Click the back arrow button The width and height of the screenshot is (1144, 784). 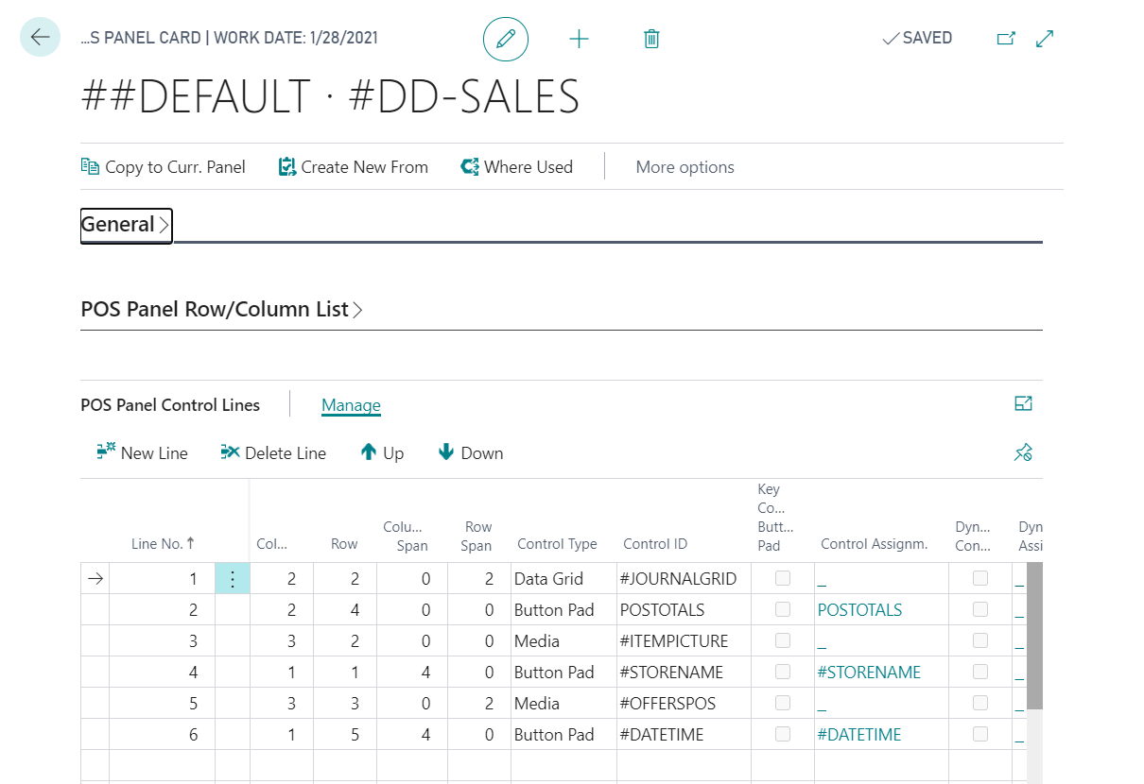(40, 38)
